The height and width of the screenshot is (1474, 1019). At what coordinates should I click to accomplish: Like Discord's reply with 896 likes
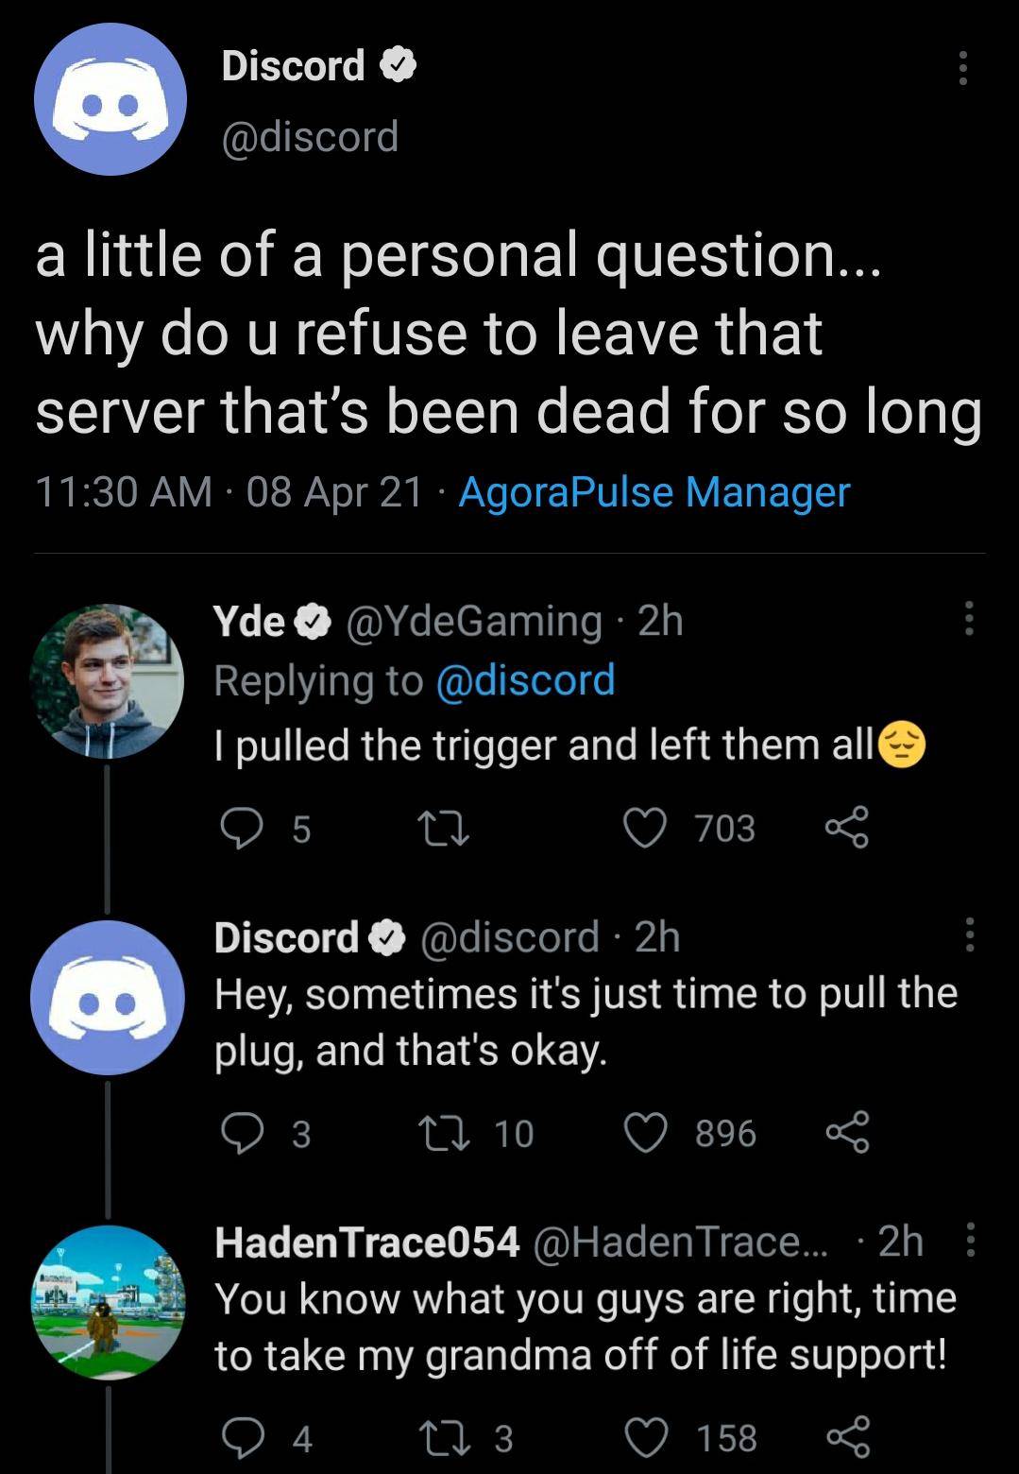[x=646, y=1133]
